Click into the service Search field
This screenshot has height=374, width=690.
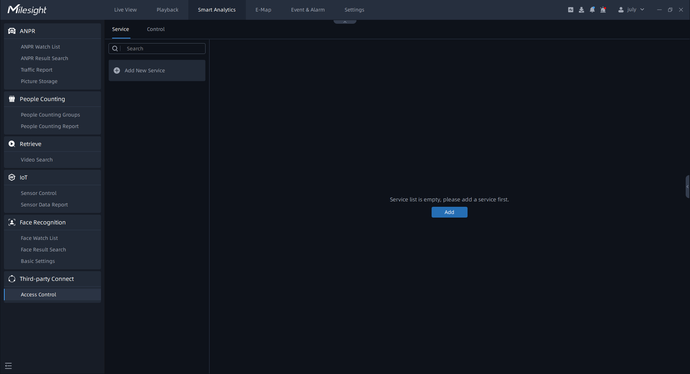[164, 49]
